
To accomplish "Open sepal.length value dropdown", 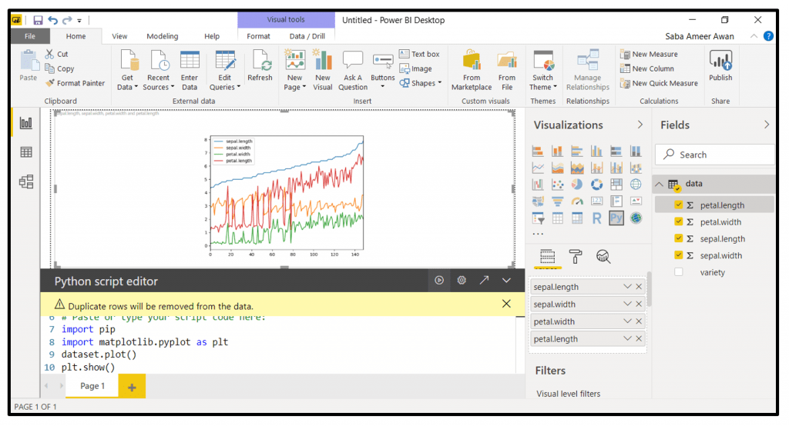I will point(627,286).
